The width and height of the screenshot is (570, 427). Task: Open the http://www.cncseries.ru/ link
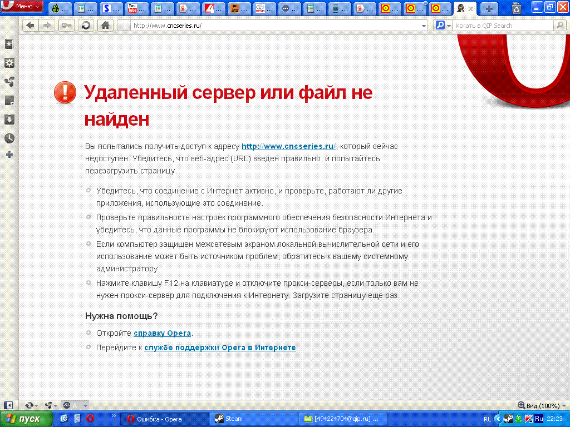click(289, 146)
